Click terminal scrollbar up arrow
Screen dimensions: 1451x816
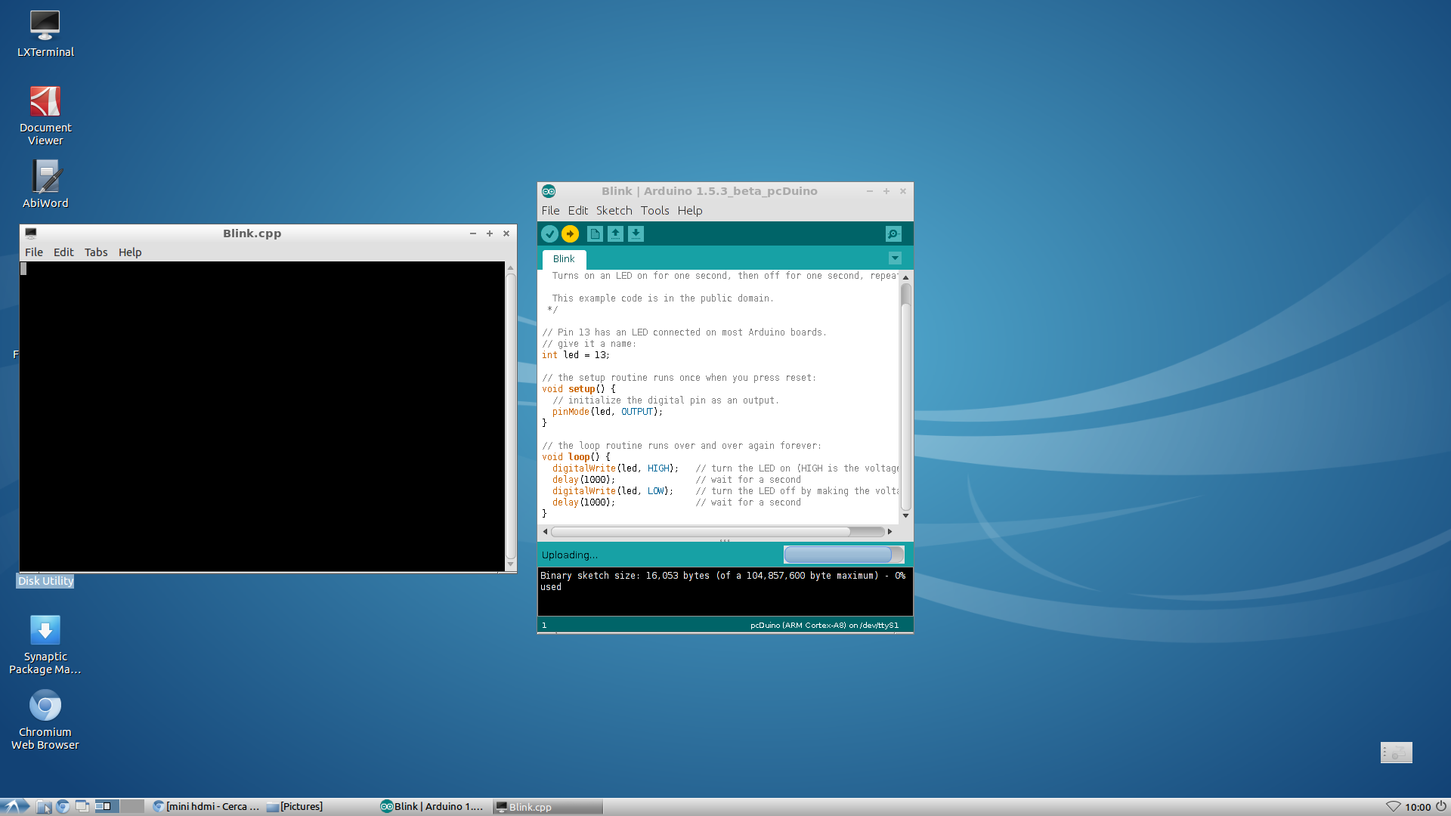(511, 268)
